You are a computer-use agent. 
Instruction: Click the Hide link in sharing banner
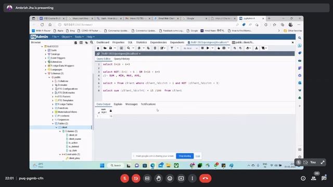point(198,156)
